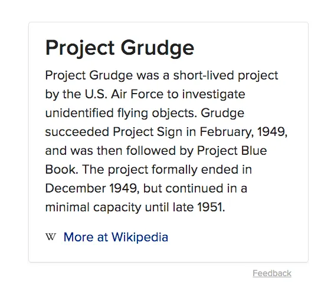
Task: Click the Project Grudge heading
Action: tap(120, 48)
